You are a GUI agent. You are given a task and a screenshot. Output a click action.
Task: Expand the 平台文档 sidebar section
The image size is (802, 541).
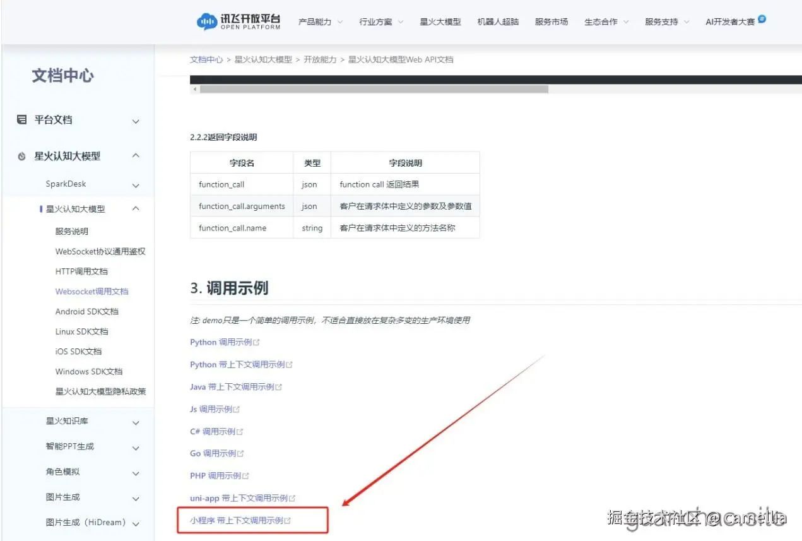tap(136, 121)
